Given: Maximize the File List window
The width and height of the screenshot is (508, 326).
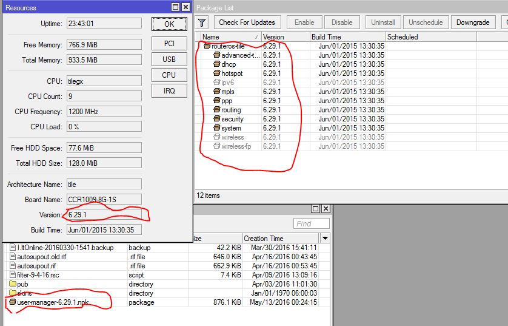Looking at the screenshot, I should (315, 209).
